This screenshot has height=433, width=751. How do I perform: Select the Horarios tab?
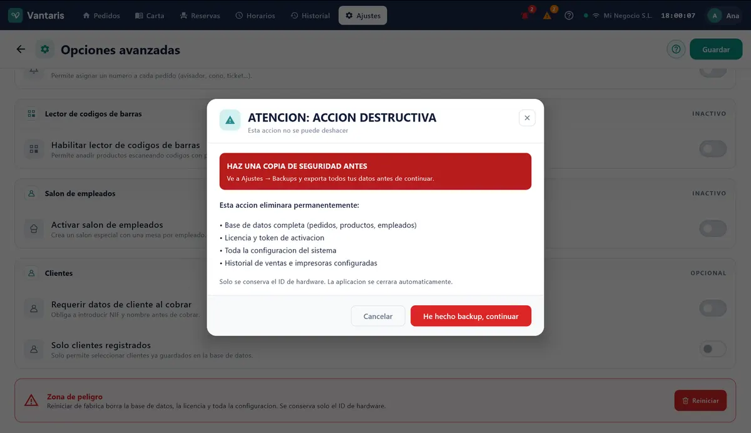[255, 16]
